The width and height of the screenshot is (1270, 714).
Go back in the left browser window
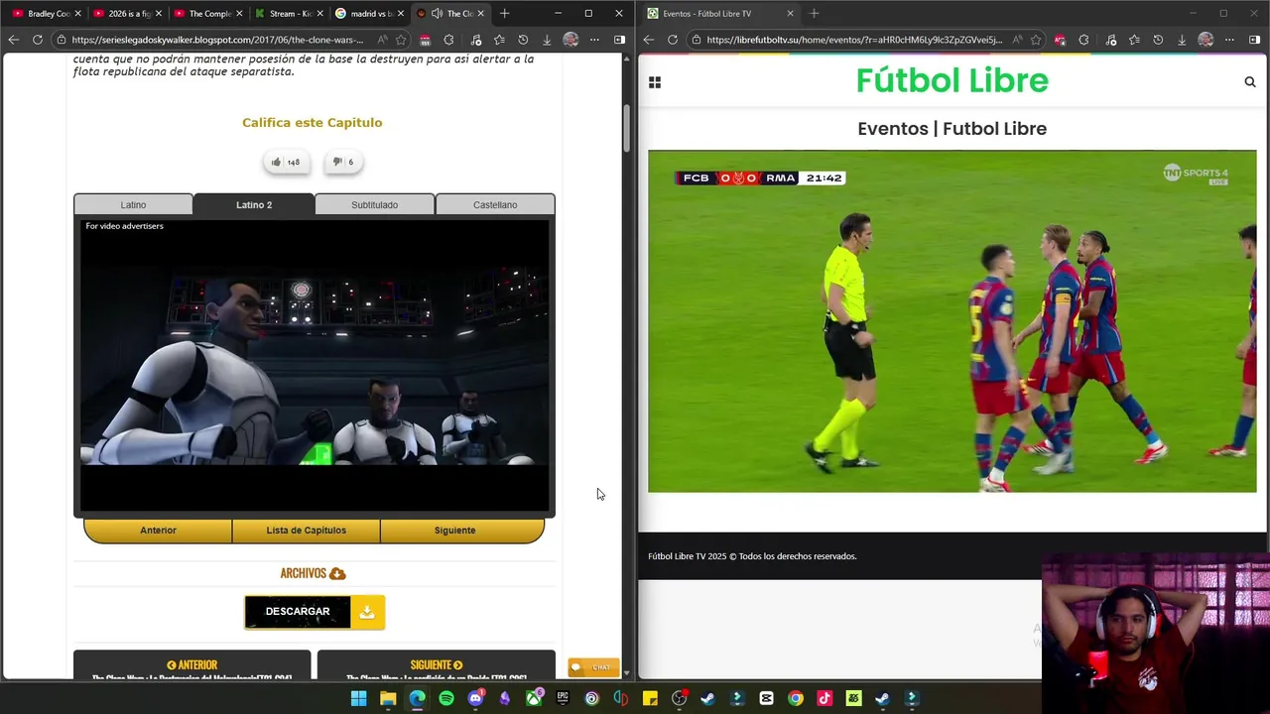[x=13, y=40]
